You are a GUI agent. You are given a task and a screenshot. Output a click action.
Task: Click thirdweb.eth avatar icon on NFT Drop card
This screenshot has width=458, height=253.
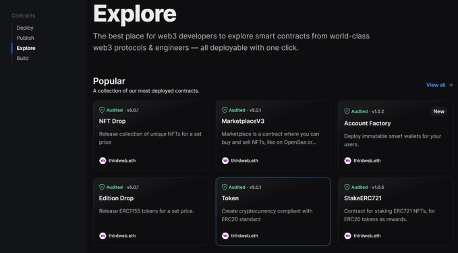[103, 161]
